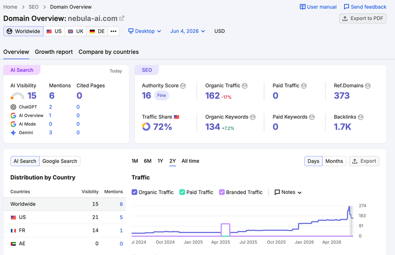This screenshot has width=395, height=255.
Task: Click US mentions count 5
Action: pyautogui.click(x=121, y=217)
